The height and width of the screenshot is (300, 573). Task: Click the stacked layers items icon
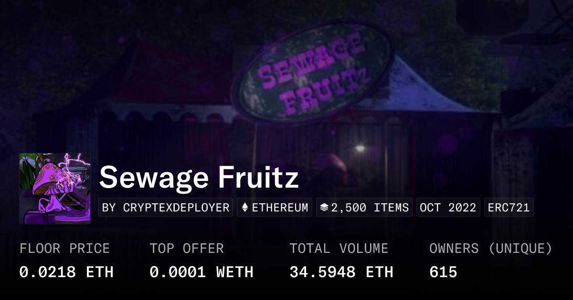click(x=324, y=208)
